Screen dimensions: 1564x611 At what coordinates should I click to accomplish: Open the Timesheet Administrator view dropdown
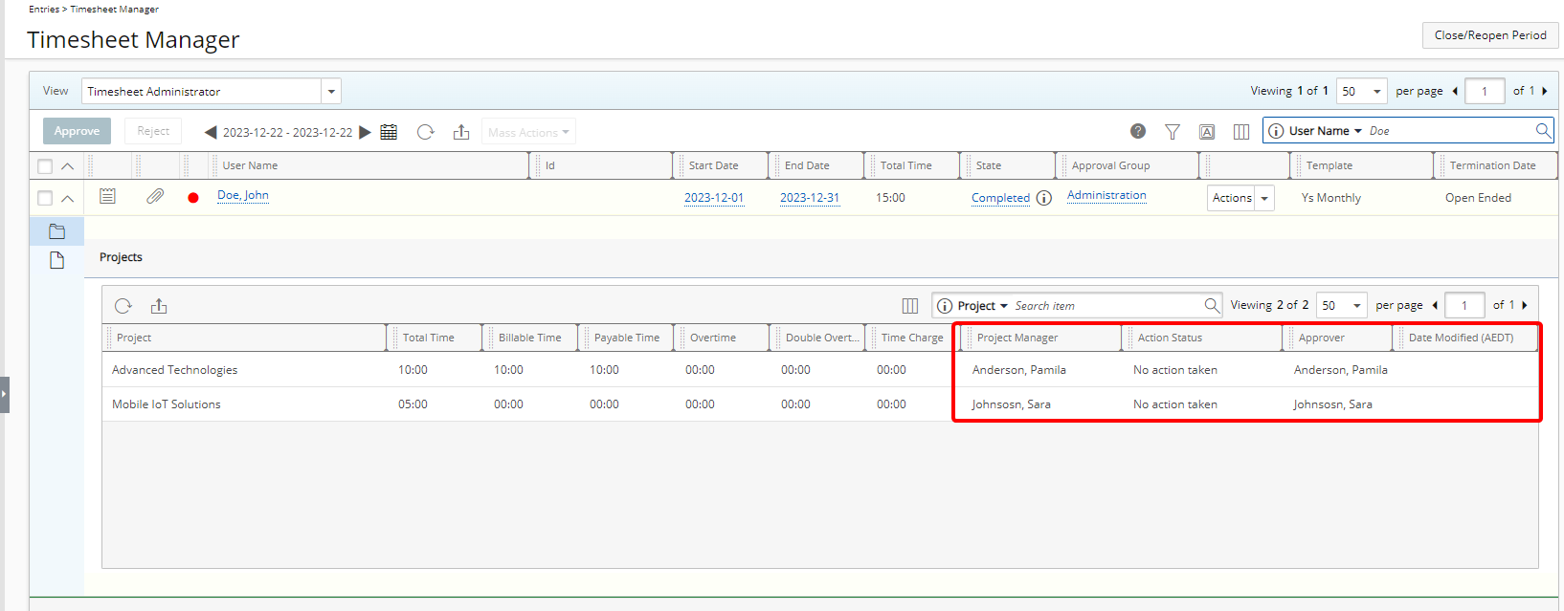coord(331,92)
